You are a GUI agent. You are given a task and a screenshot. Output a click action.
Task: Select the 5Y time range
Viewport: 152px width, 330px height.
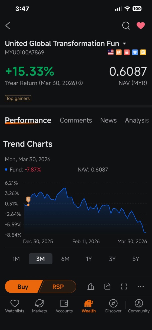[136, 259]
